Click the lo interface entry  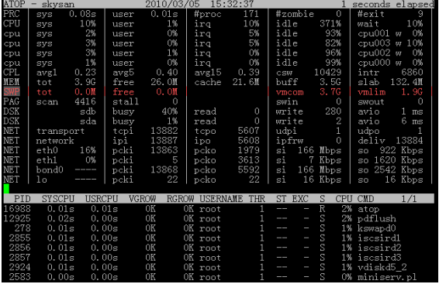66,180
